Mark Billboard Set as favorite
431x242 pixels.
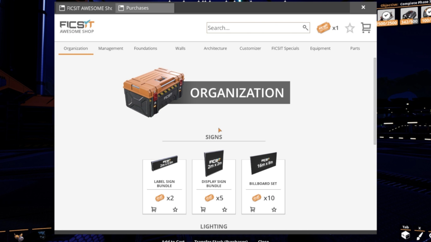point(274,210)
